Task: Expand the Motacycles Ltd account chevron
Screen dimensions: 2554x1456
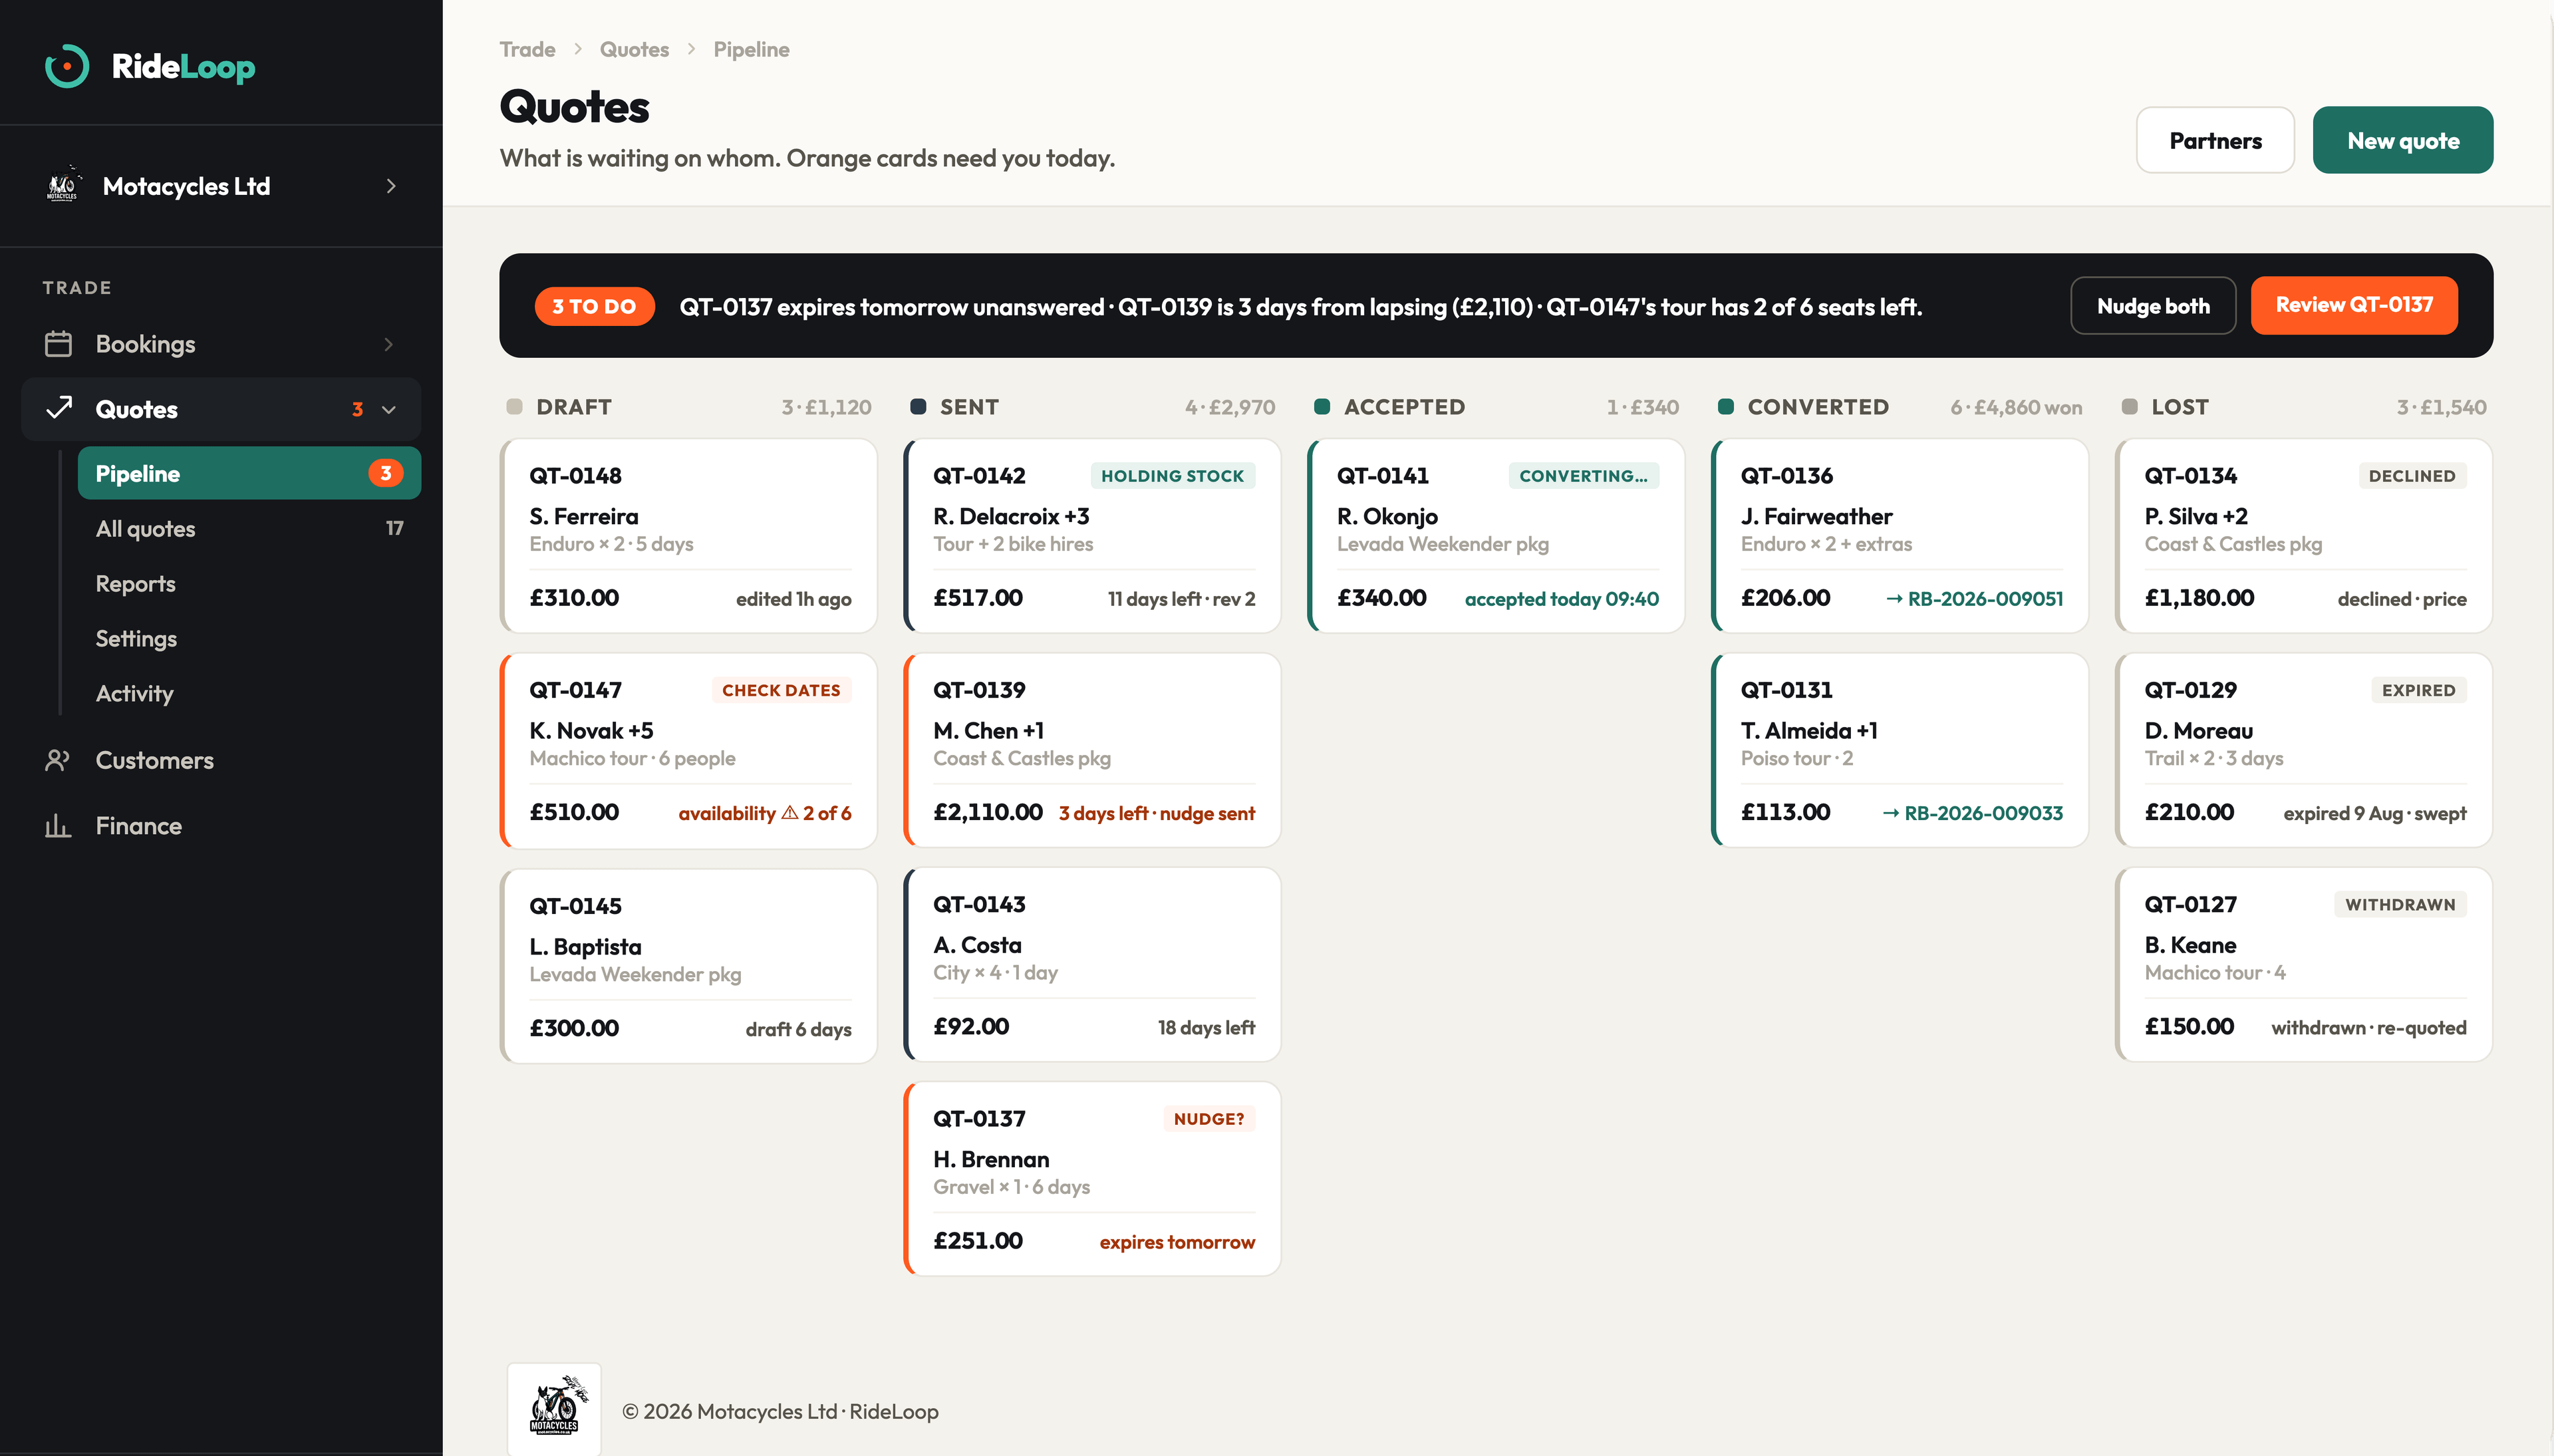Action: (x=391, y=186)
